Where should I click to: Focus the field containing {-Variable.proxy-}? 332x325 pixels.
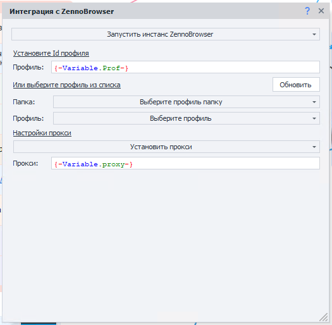[x=185, y=163]
